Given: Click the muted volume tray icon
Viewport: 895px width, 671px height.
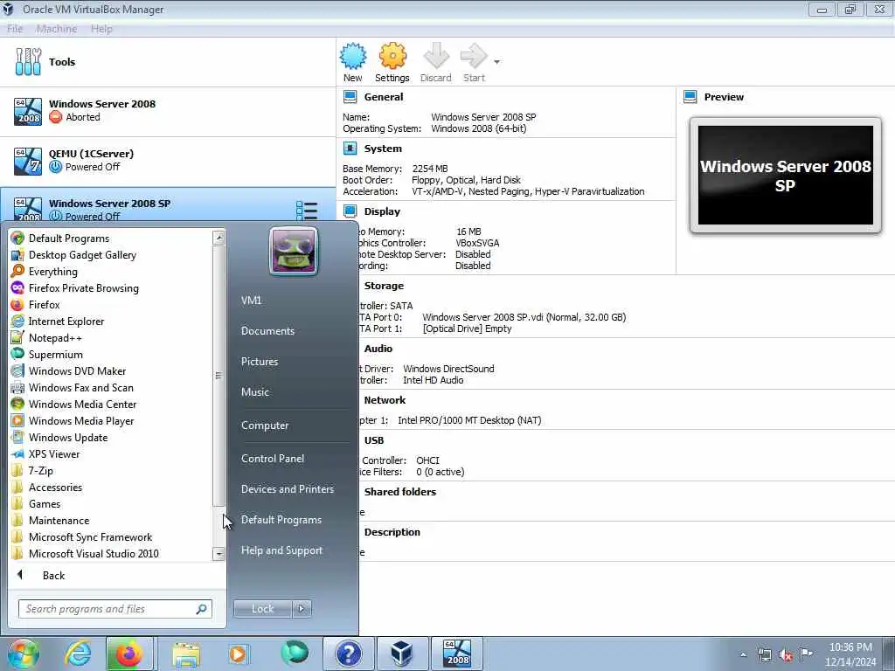Looking at the screenshot, I should (786, 654).
